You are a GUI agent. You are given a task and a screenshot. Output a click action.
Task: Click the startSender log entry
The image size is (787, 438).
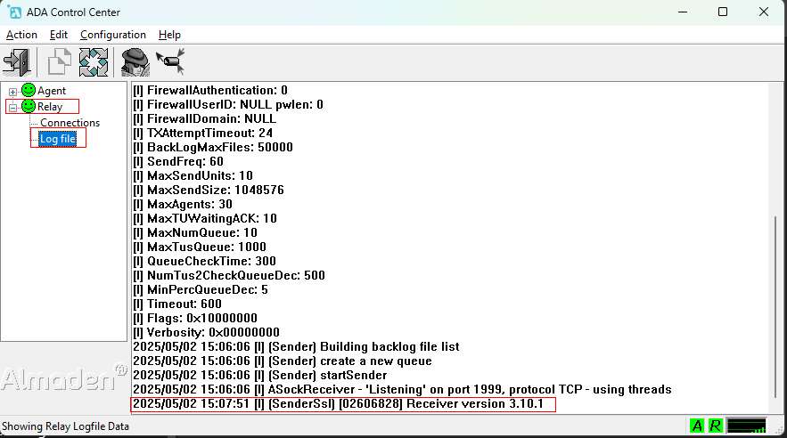(260, 375)
